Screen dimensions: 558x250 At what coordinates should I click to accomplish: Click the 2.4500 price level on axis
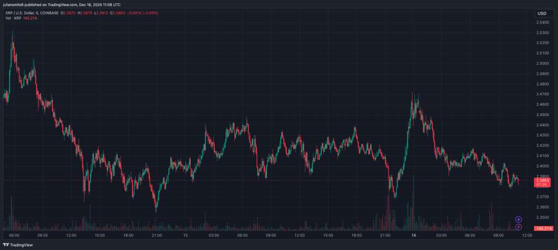(x=541, y=114)
